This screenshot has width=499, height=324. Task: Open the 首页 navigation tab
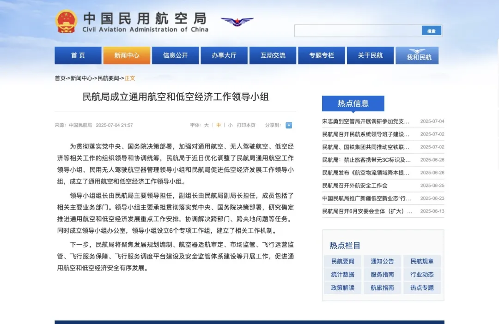(78, 55)
